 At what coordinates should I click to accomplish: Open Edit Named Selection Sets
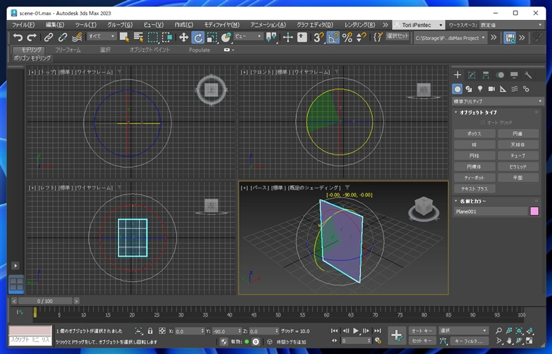point(377,37)
